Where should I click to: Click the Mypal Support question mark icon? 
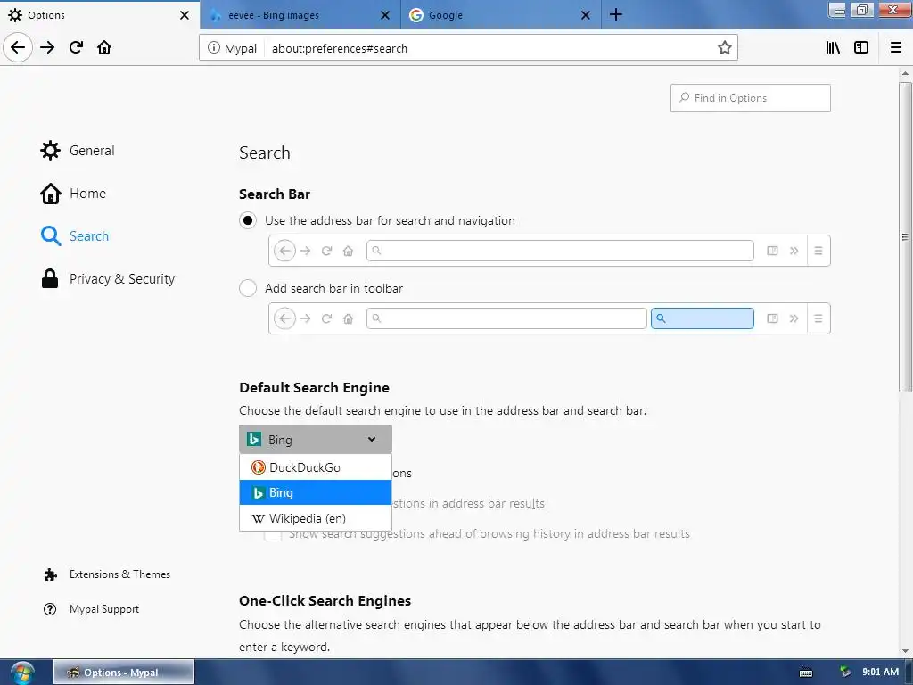(x=50, y=609)
